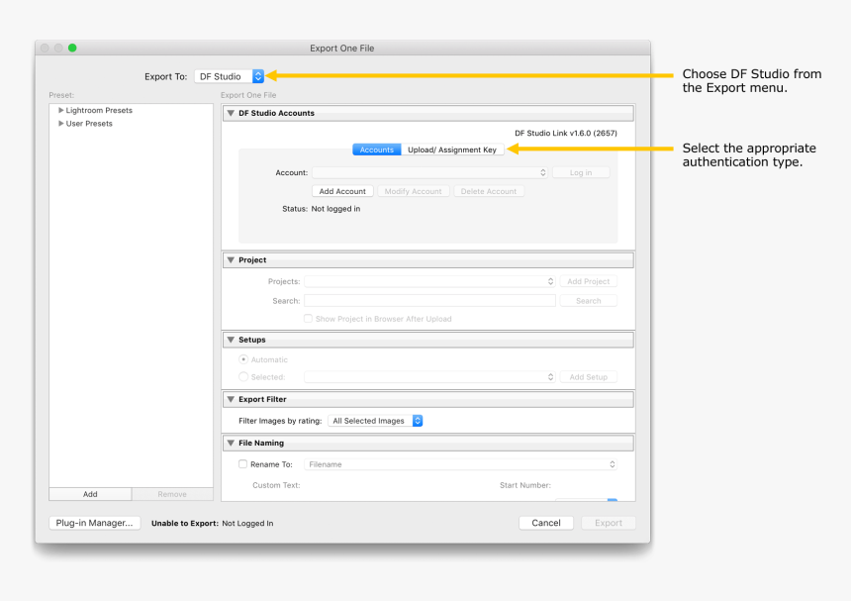Click the Export One File title bar text
Viewport: 851px width, 601px height.
click(x=342, y=49)
